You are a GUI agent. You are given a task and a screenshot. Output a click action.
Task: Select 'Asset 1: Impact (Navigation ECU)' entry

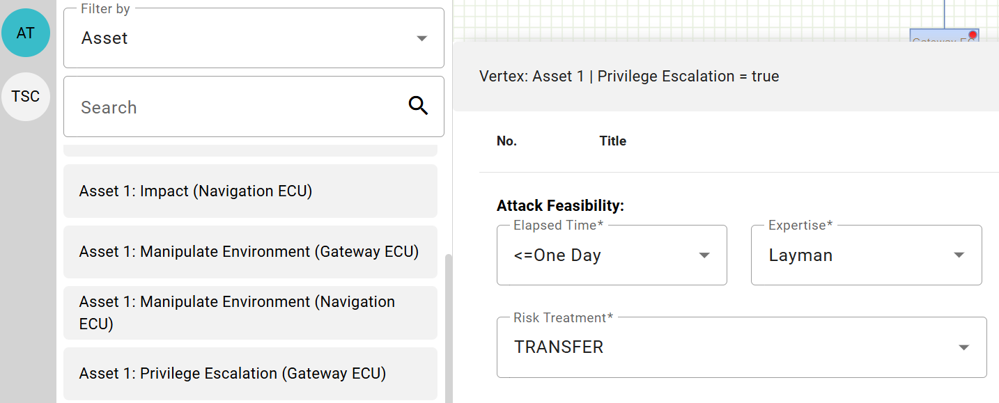pos(250,191)
